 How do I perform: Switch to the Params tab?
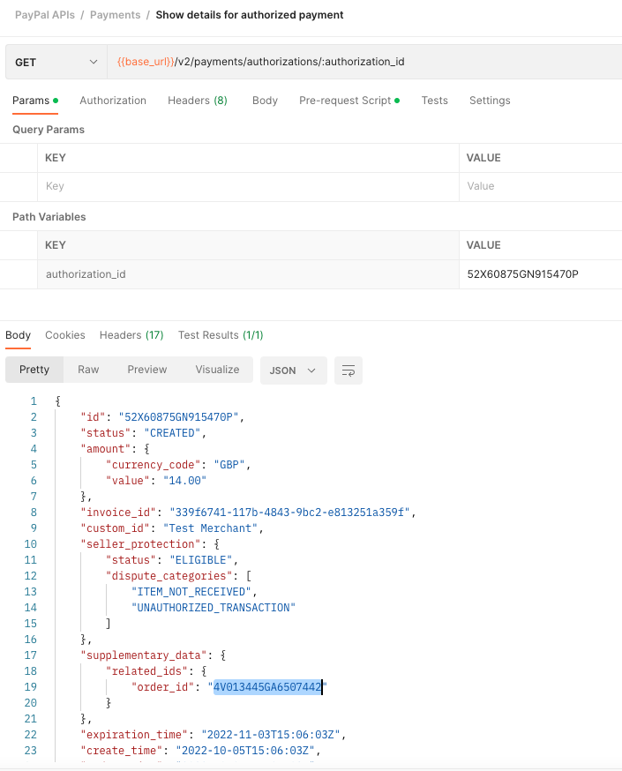coord(35,101)
